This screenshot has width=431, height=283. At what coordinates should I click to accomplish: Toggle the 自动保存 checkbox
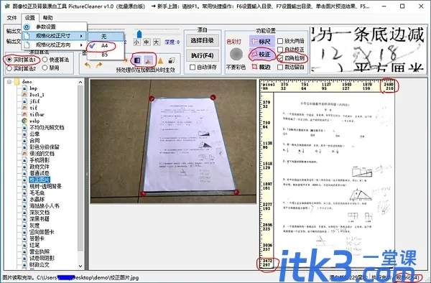coord(193,67)
